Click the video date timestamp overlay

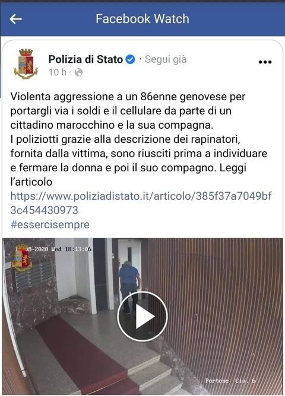(53, 249)
